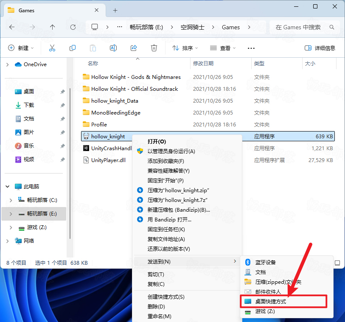Open the New dropdown
Screen dimensions: 345x322
21,48
